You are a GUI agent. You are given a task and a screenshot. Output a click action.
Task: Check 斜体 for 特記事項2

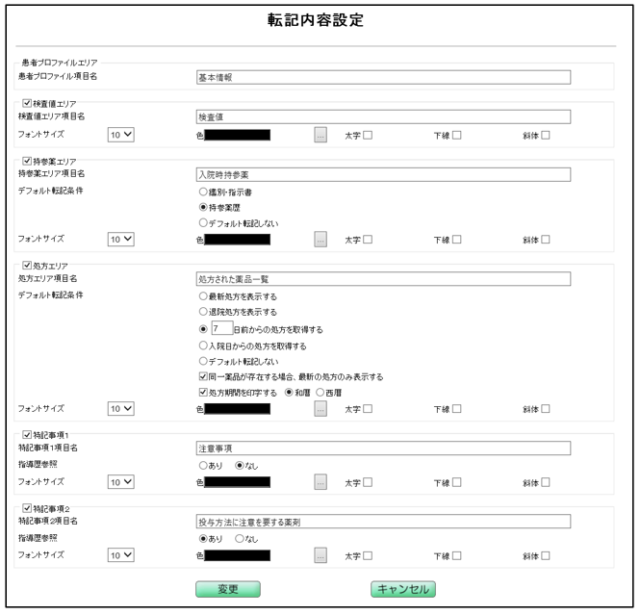(x=545, y=554)
